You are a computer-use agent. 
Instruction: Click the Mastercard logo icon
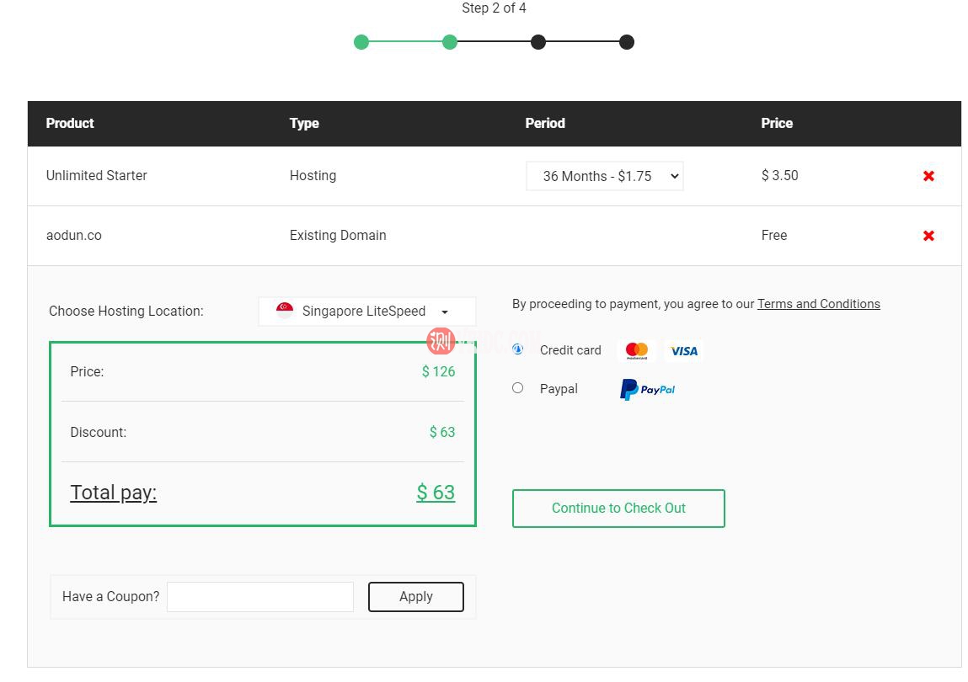637,350
